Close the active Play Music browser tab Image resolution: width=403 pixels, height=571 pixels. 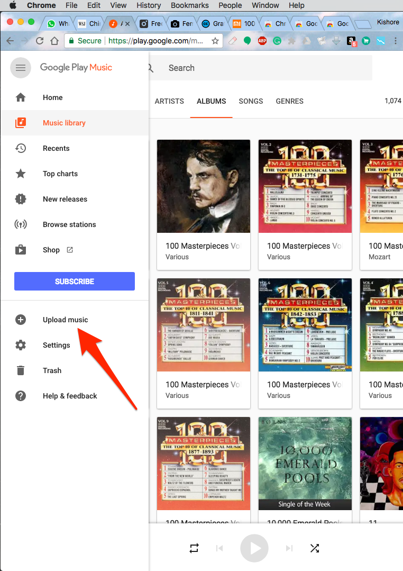tap(127, 24)
